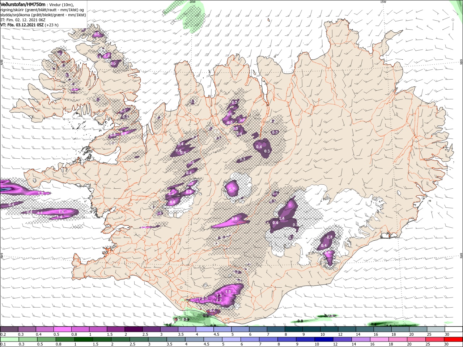Viewport: 463px width, 347px height.
Task: Select the bright pink upper swatch labeled 0.5
Action: coord(62,329)
